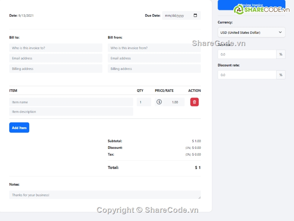Click the Bill from Email address field
294x221 pixels.
pyautogui.click(x=154, y=58)
